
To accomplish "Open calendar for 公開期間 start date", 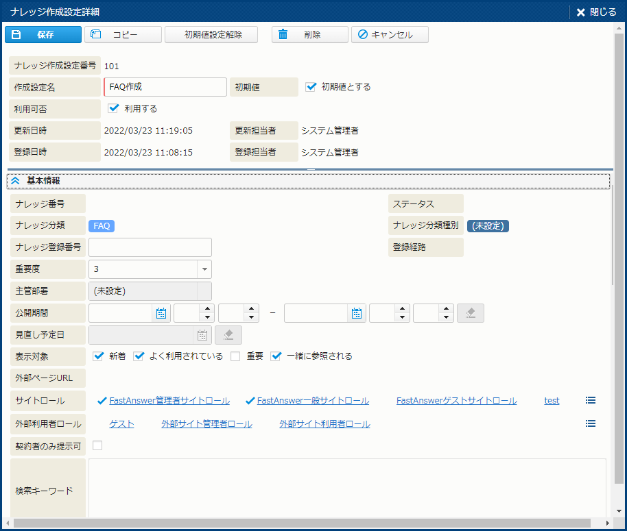I will 161,313.
